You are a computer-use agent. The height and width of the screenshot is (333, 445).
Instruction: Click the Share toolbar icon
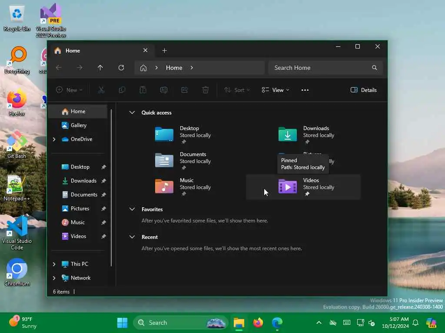click(x=184, y=90)
